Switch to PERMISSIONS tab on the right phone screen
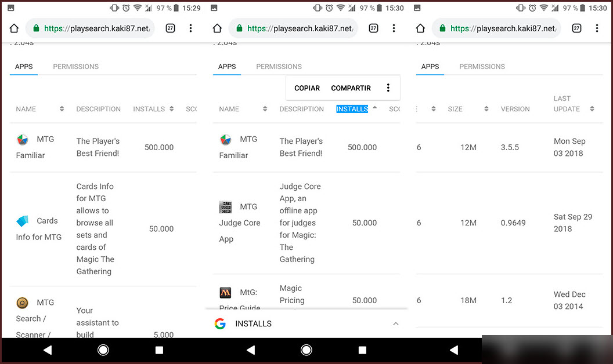The image size is (613, 364). click(x=482, y=67)
